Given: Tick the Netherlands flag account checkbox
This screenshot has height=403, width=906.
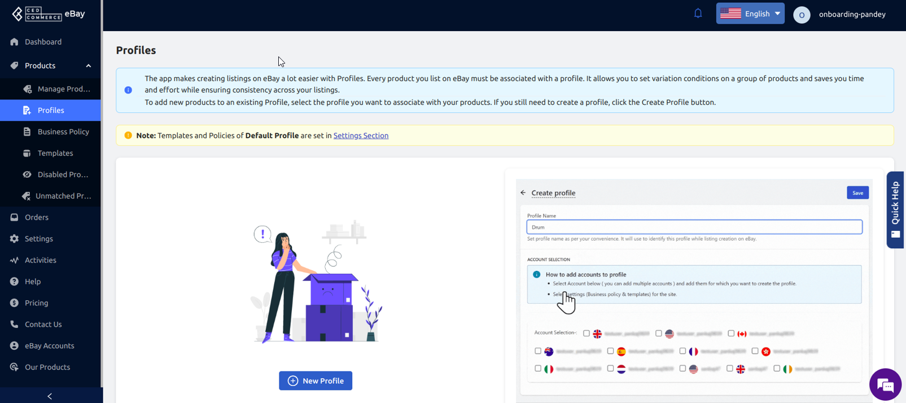Looking at the screenshot, I should pyautogui.click(x=610, y=369).
